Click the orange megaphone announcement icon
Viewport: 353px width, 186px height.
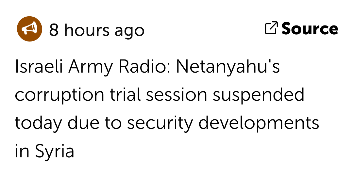(29, 29)
